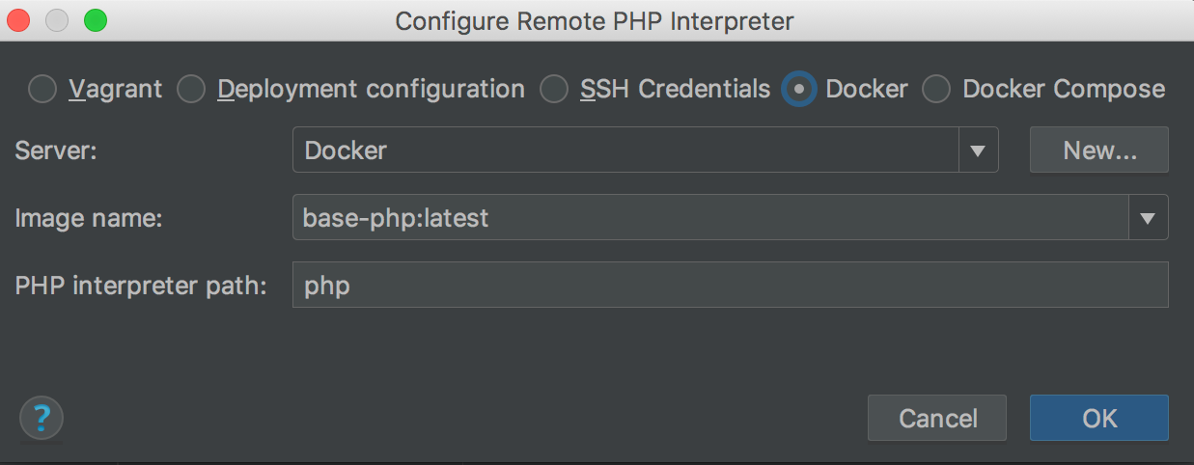Viewport: 1194px width, 465px height.
Task: Click the Configure Remote PHP Interpreter title
Action: tap(595, 20)
